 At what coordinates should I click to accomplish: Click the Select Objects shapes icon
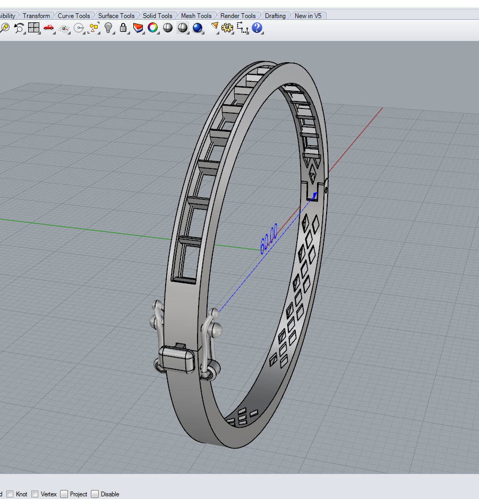(94, 28)
